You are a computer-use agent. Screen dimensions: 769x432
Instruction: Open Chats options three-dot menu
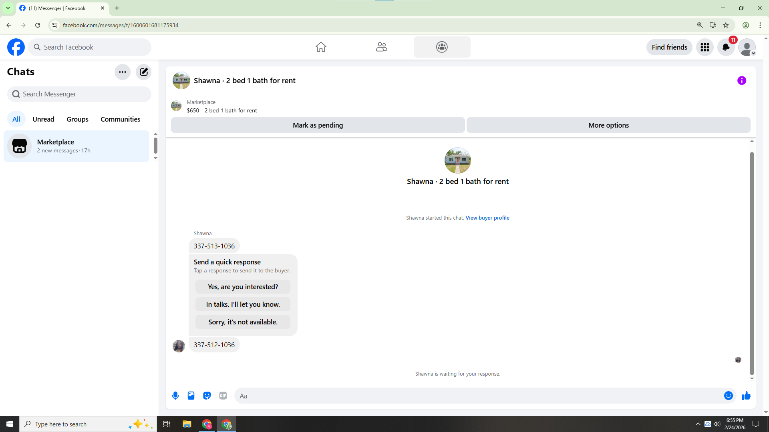pos(122,72)
